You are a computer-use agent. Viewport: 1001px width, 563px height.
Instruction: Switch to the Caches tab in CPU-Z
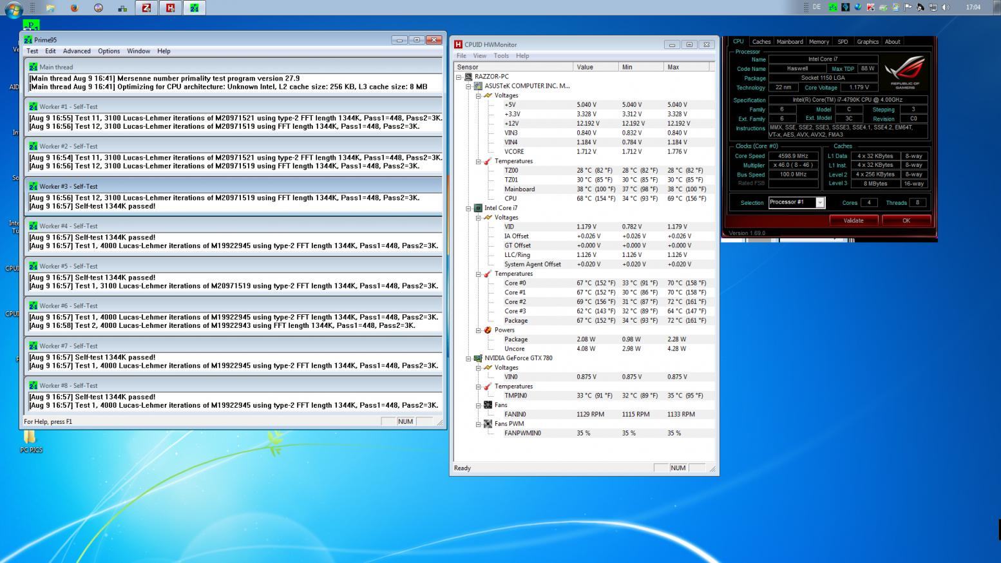761,42
